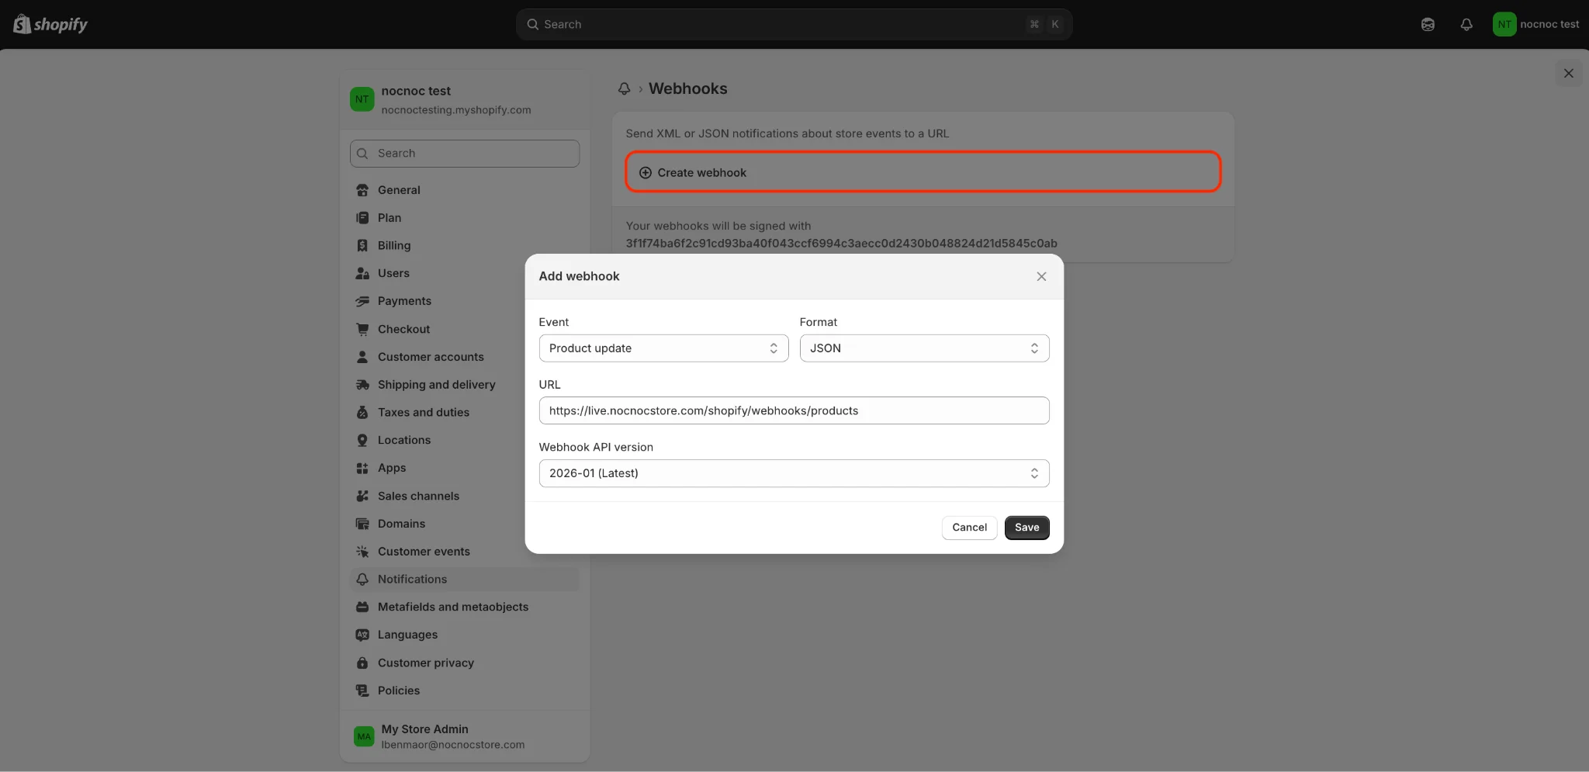Click the Create webhook button
1589x772 pixels.
point(923,172)
